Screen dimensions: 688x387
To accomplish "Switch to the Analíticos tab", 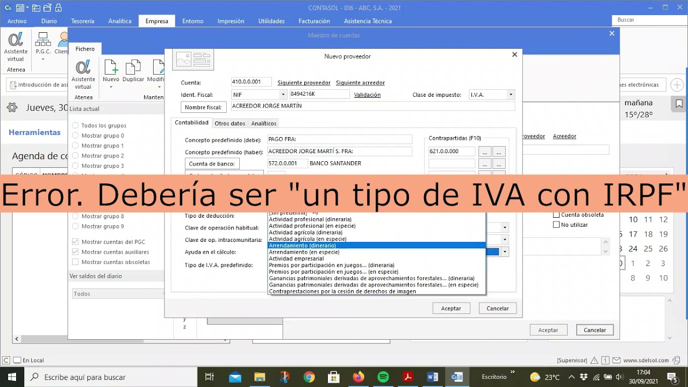I will pos(264,123).
